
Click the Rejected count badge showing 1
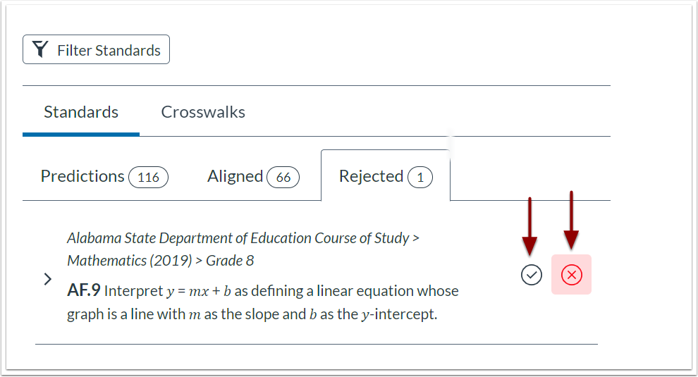coord(420,177)
